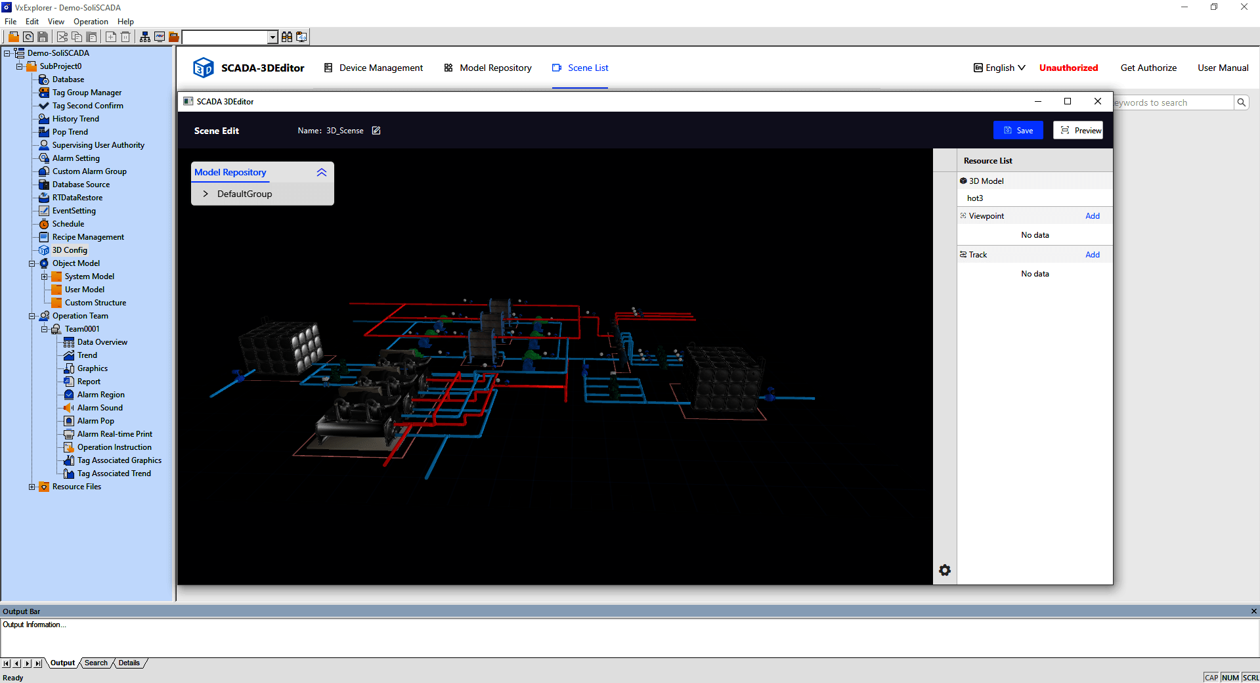
Task: Expand the Resource Files tree node
Action: point(32,487)
